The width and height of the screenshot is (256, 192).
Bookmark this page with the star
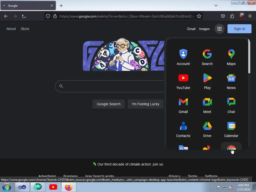tap(199, 16)
